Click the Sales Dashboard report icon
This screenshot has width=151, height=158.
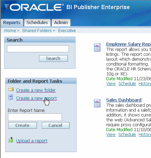(x=97, y=103)
